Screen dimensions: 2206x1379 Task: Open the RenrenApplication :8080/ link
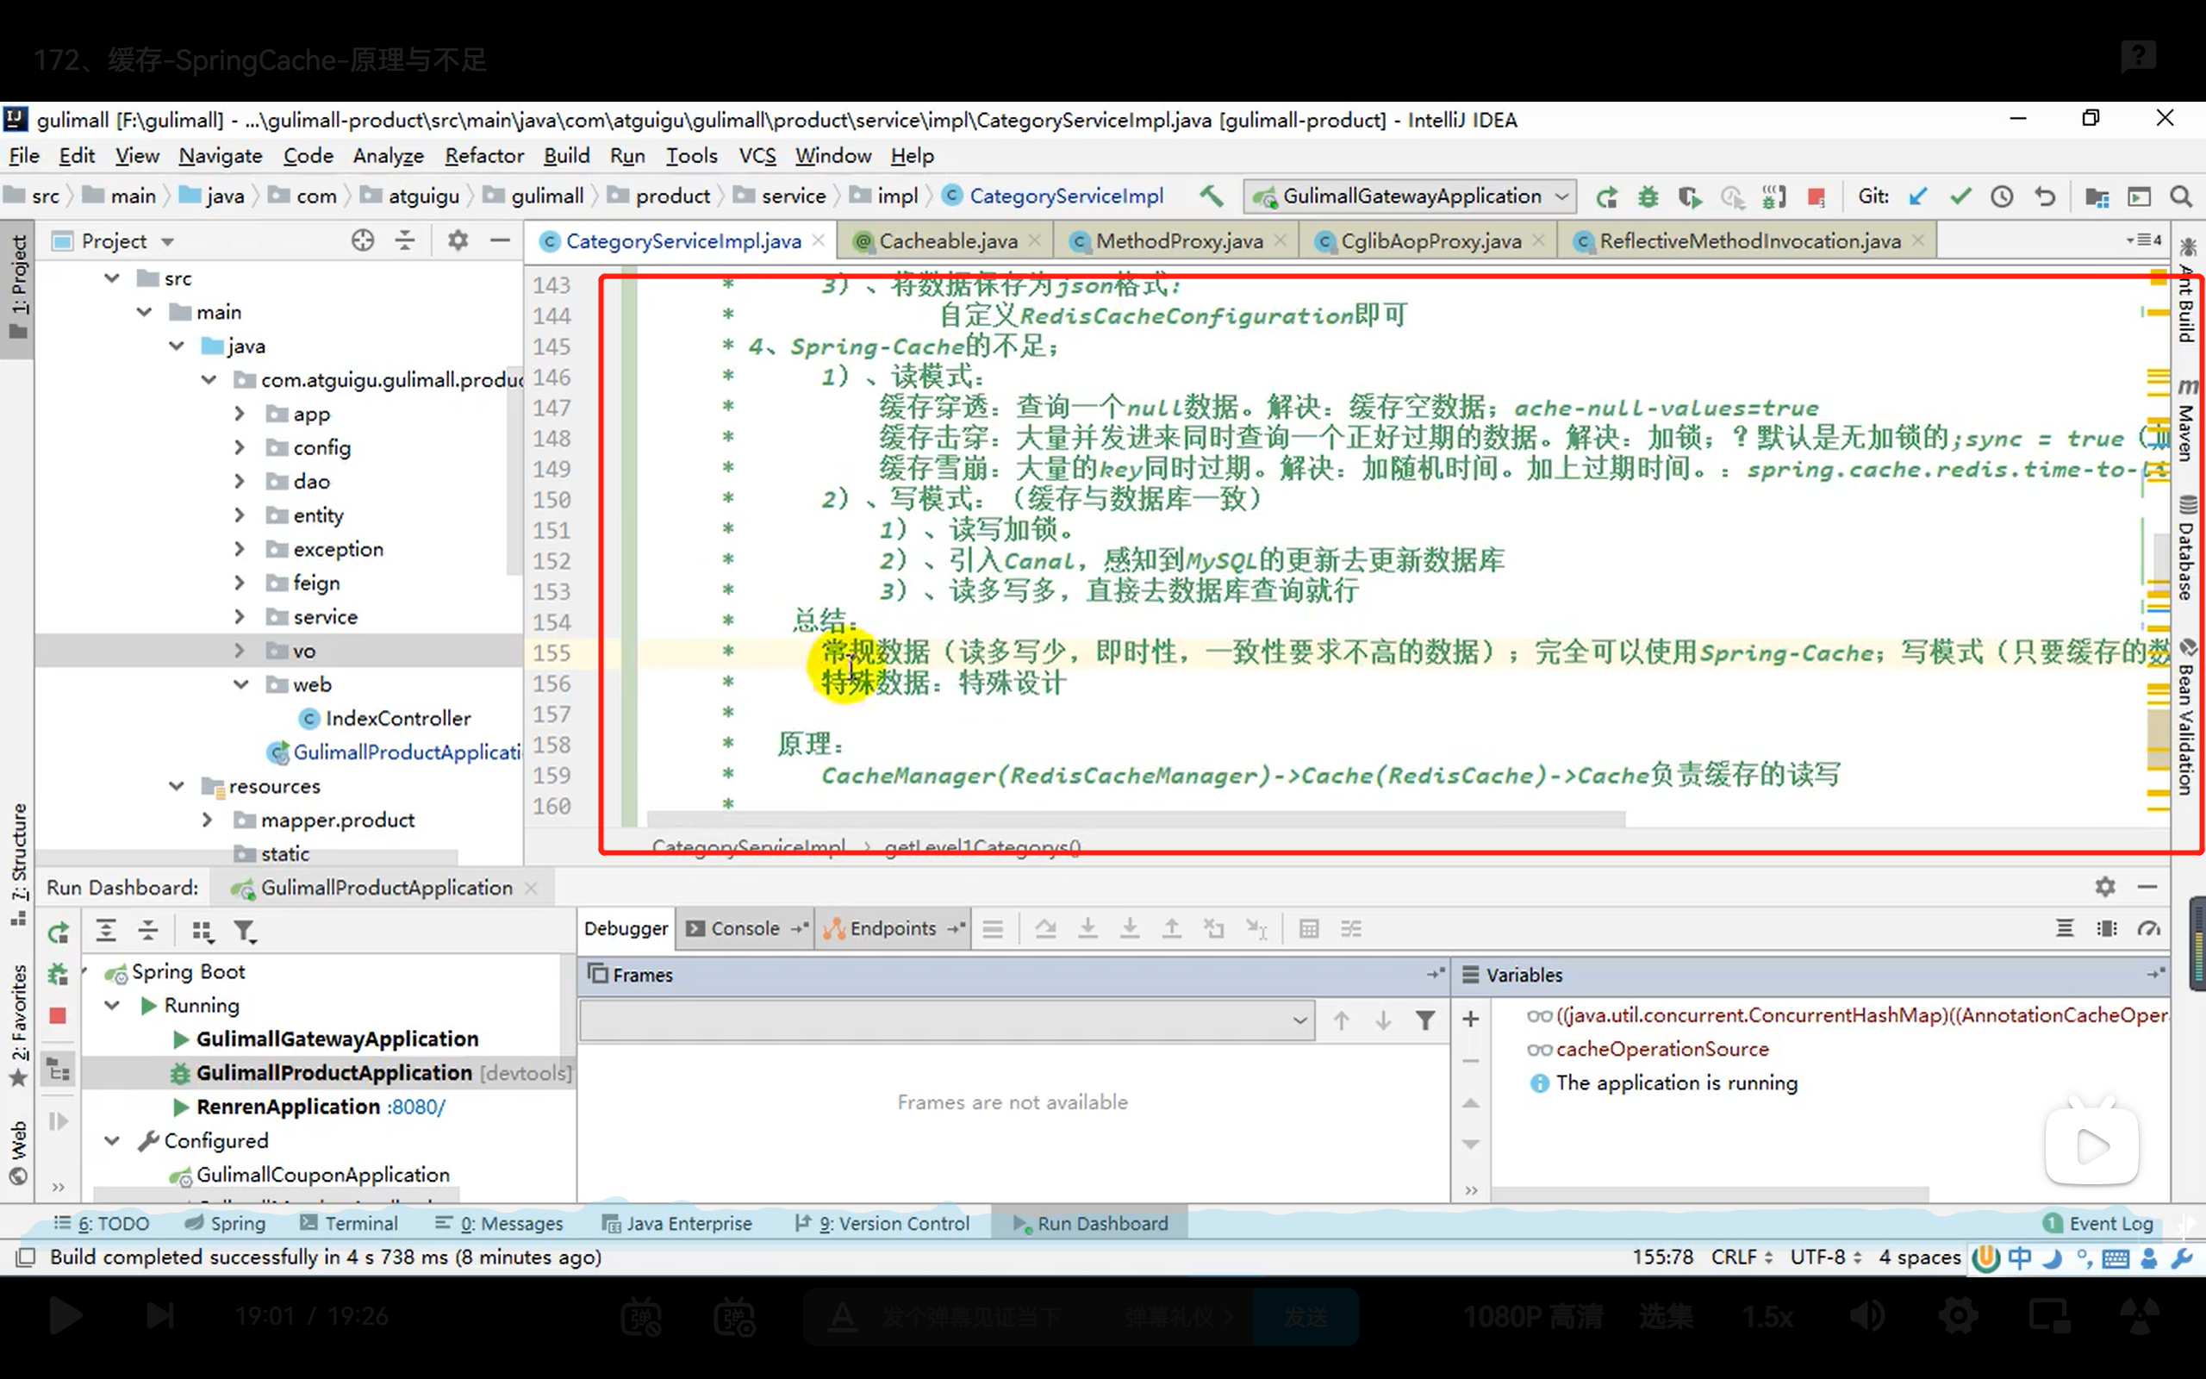point(415,1107)
